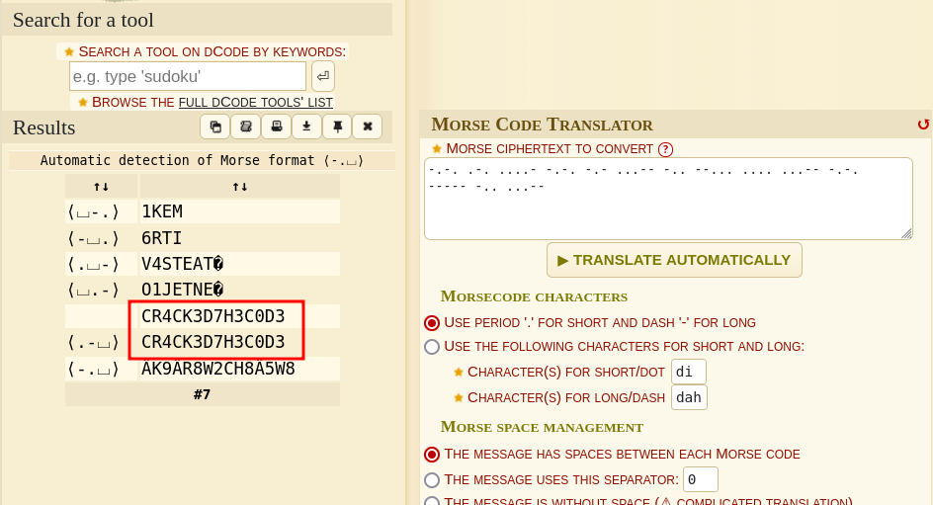The height and width of the screenshot is (505, 933).
Task: Sort results by second column arrows
Action: click(239, 186)
